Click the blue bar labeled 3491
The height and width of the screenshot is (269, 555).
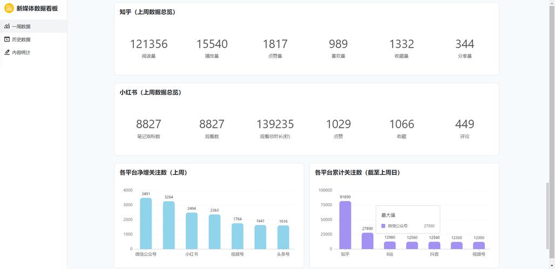pyautogui.click(x=146, y=223)
